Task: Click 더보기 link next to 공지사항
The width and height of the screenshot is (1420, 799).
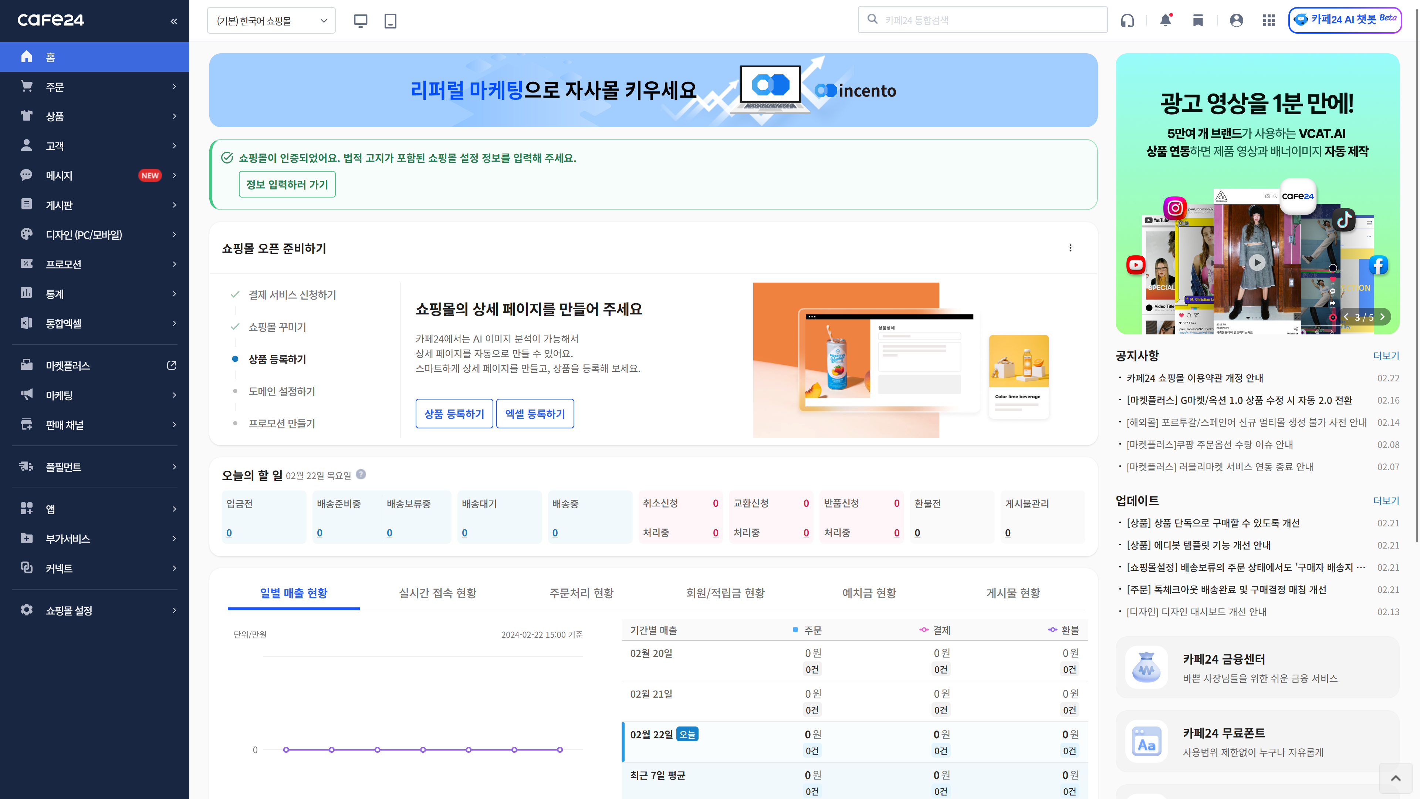Action: pos(1385,355)
